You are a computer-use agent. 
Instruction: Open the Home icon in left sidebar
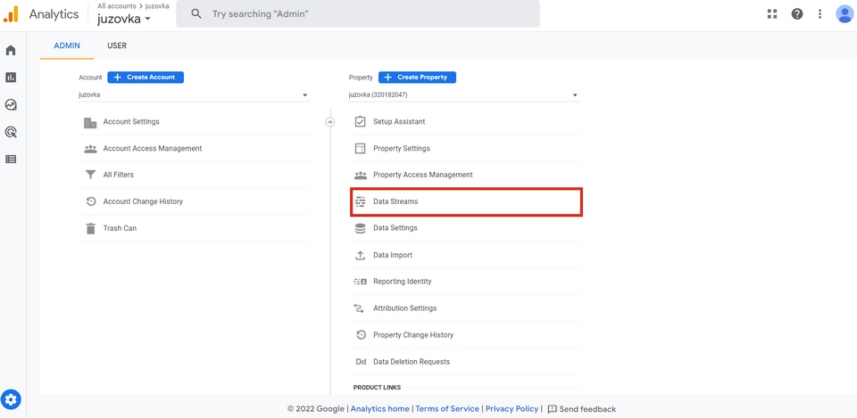pos(11,51)
